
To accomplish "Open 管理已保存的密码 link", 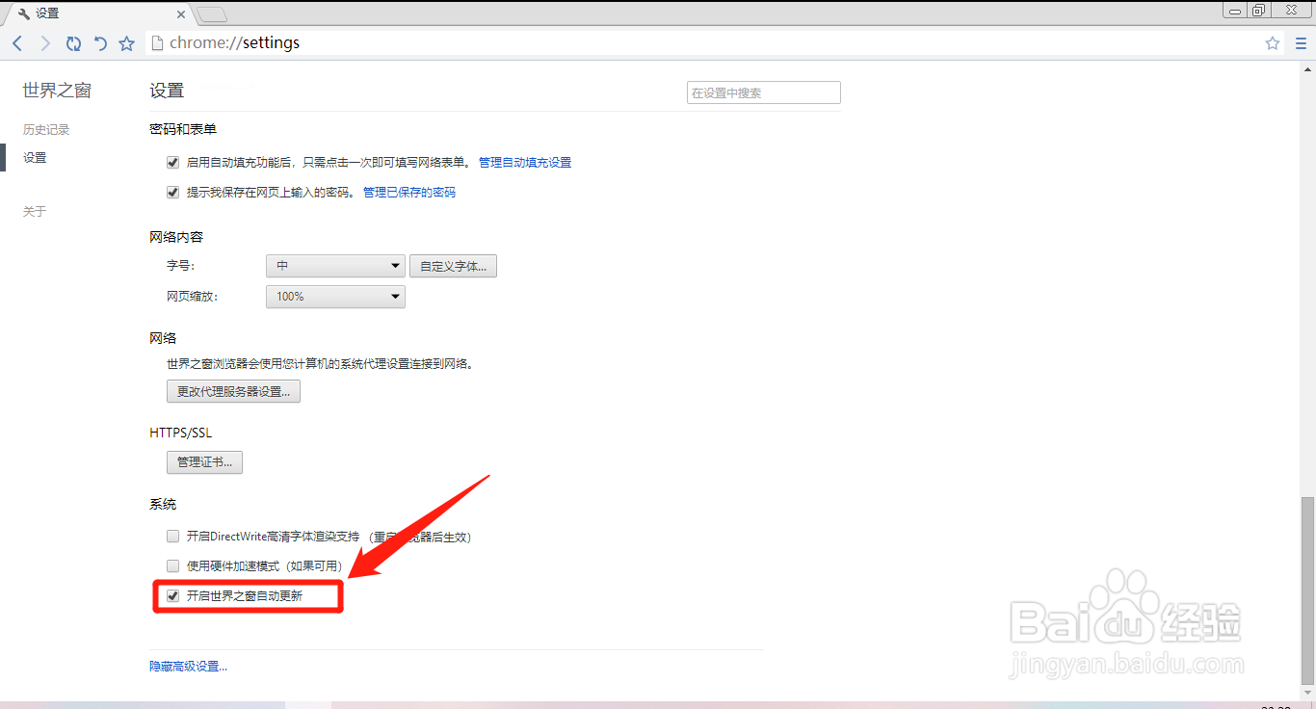I will point(409,193).
